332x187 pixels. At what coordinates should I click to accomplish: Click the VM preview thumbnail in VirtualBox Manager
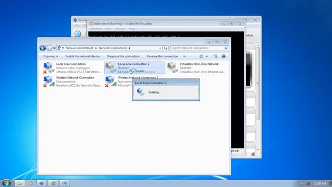[x=248, y=70]
